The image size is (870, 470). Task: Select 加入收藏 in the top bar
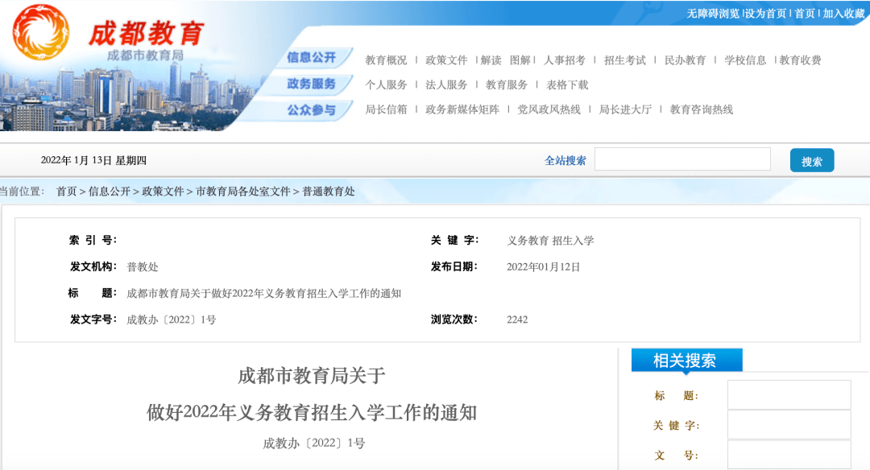843,14
